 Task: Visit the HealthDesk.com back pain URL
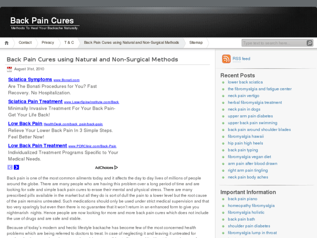pyautogui.click(x=73, y=124)
